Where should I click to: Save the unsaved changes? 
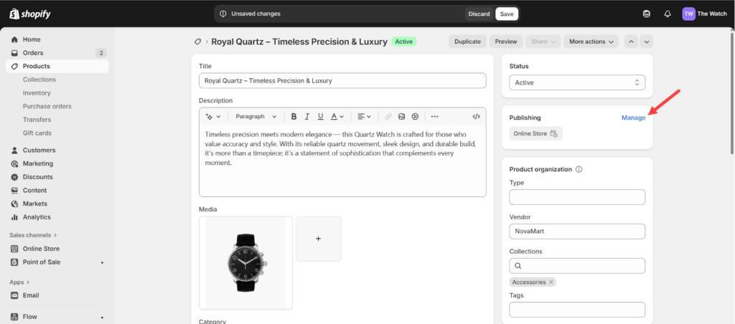click(507, 14)
